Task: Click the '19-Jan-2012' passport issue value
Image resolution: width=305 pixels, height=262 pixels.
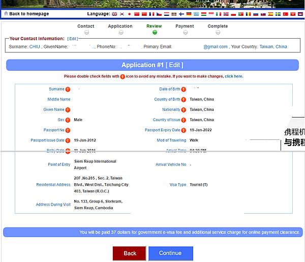Action: (x=85, y=140)
